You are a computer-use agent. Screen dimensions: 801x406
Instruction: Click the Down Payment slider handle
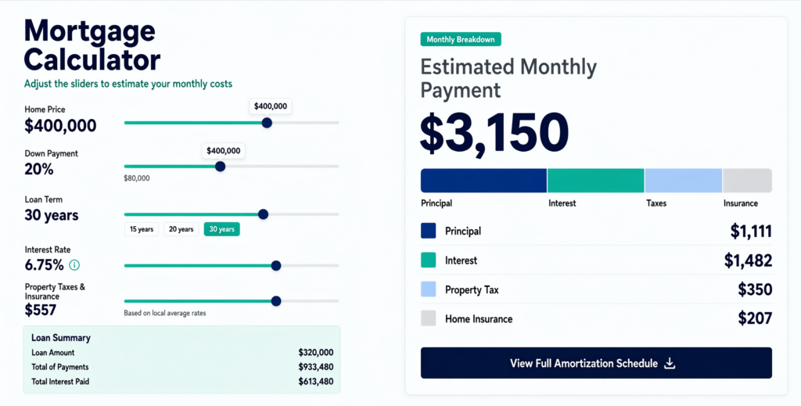click(220, 167)
